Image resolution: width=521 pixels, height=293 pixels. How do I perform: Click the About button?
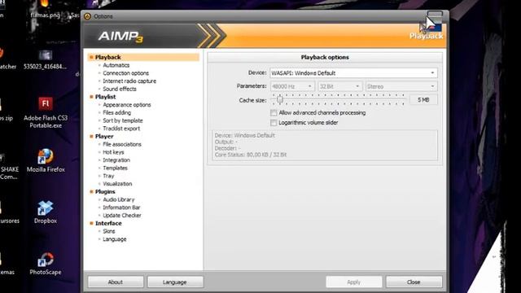point(116,282)
